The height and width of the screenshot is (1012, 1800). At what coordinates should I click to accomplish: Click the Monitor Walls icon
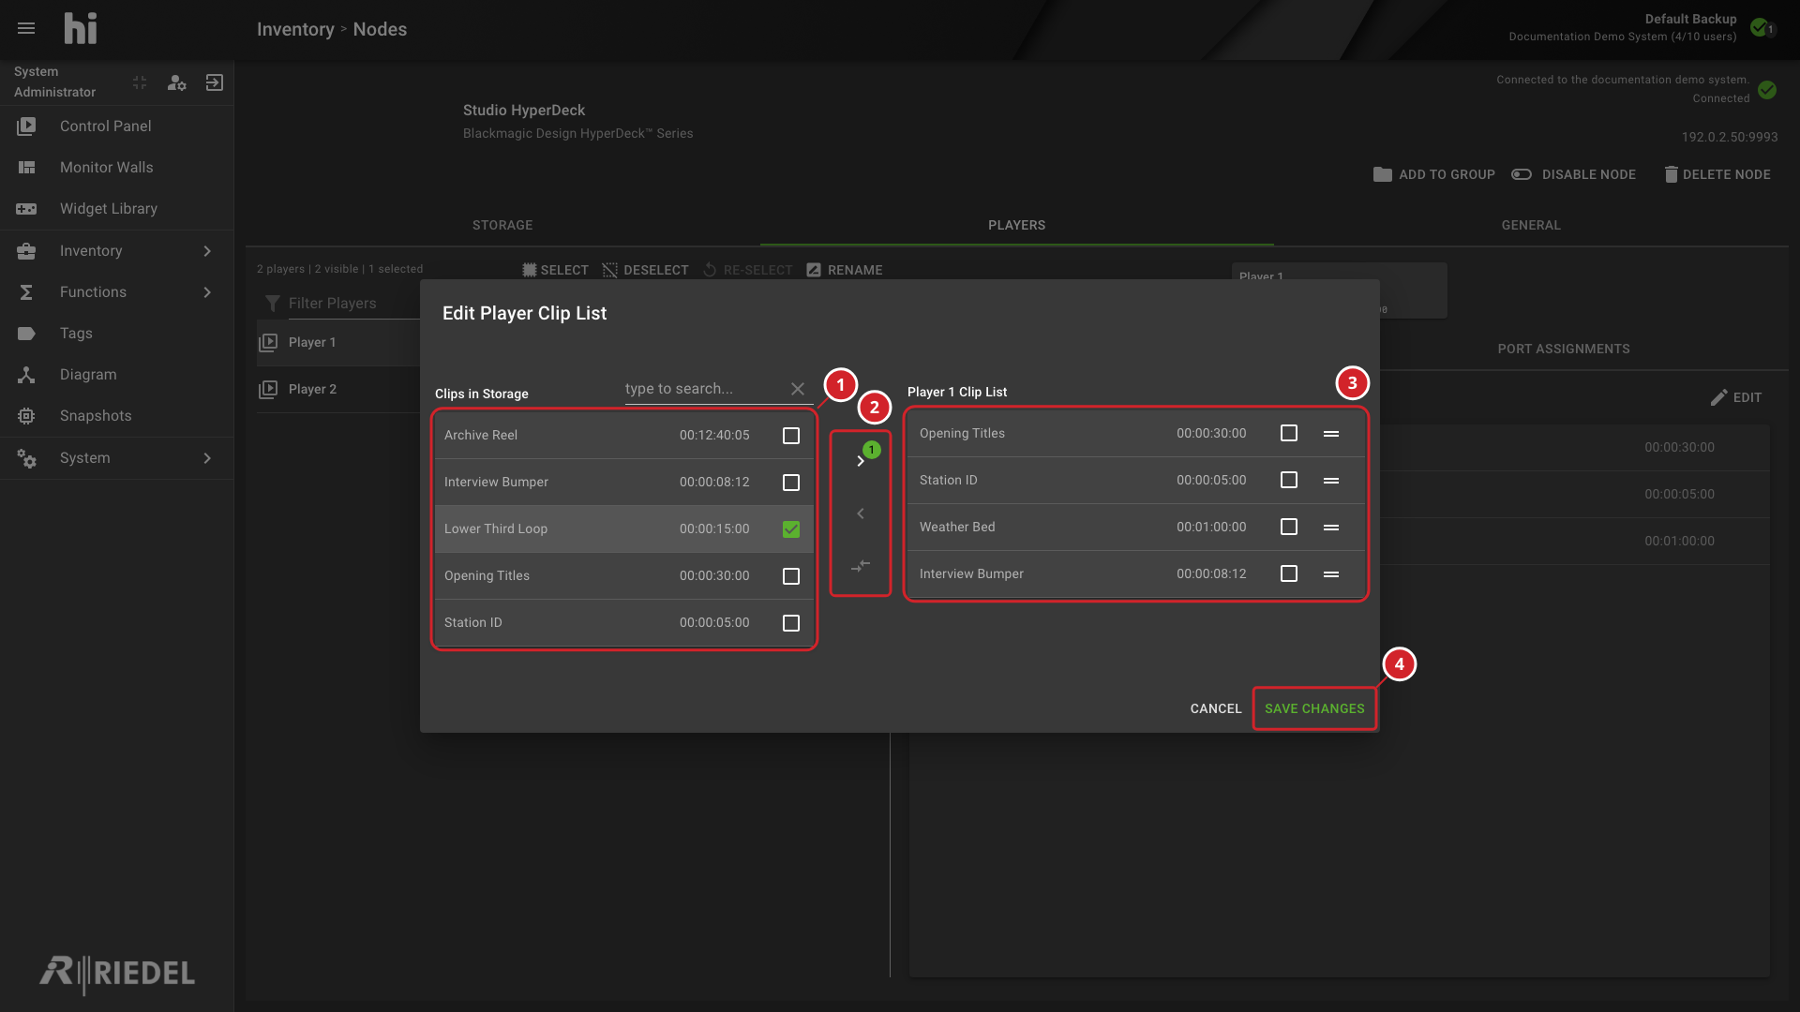coord(26,167)
